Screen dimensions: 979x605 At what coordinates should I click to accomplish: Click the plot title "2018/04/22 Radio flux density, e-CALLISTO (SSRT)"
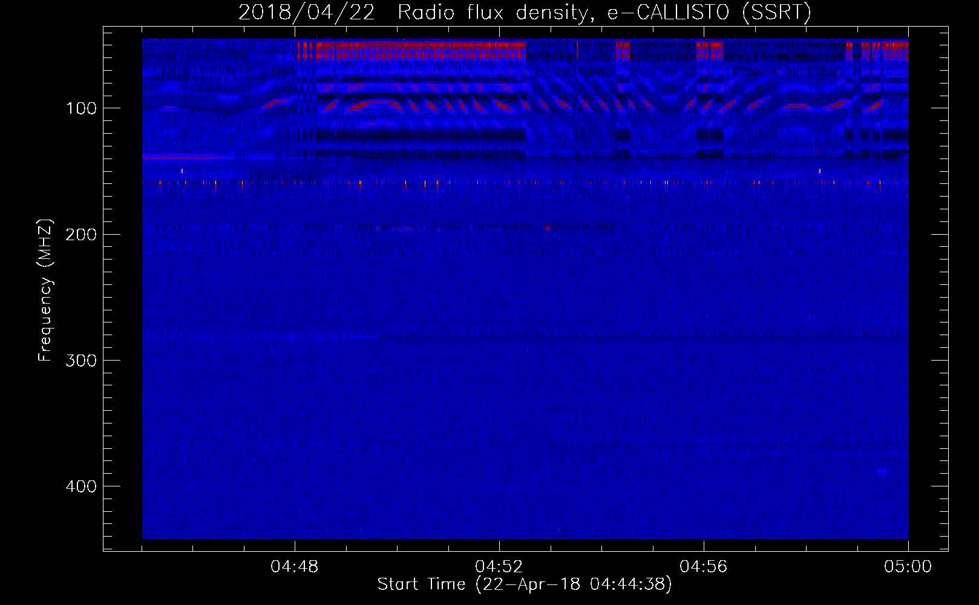coord(525,12)
